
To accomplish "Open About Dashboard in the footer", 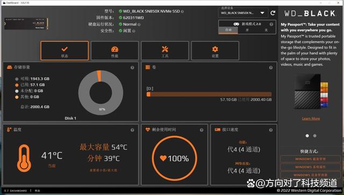I will [16, 191].
